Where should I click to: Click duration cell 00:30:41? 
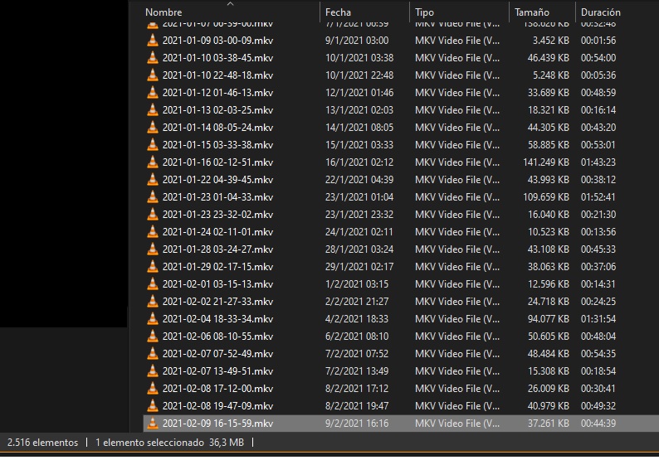coord(598,389)
